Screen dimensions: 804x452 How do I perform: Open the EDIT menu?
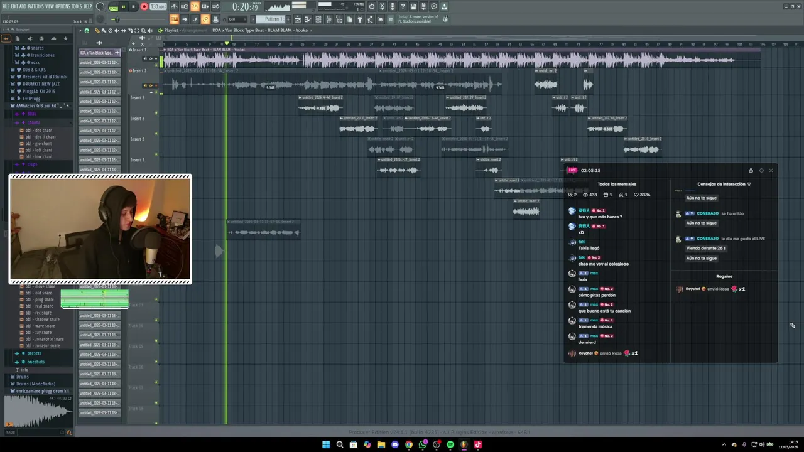click(x=14, y=6)
